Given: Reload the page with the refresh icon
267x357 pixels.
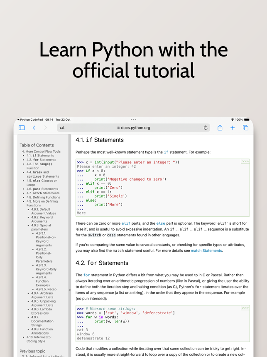Looking at the screenshot, I should coord(206,128).
